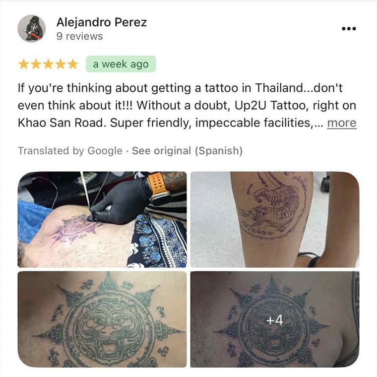Open the photo of tattooing in progress

(x=102, y=219)
